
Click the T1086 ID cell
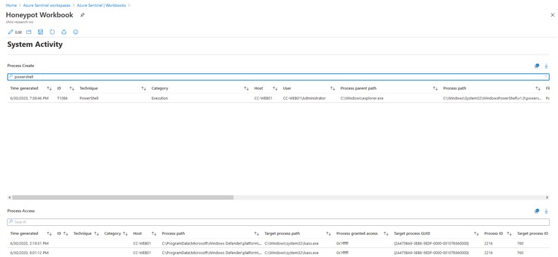[x=62, y=98]
